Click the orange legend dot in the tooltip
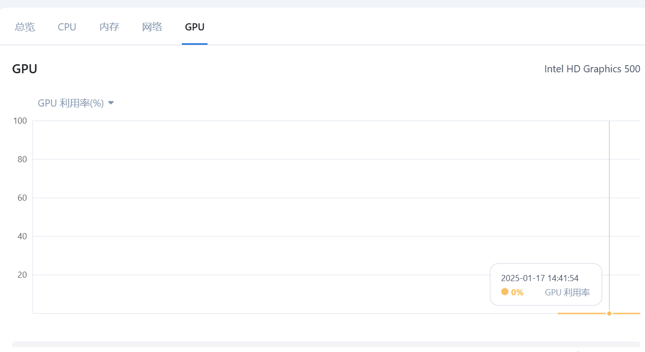645x352 pixels. tap(505, 292)
